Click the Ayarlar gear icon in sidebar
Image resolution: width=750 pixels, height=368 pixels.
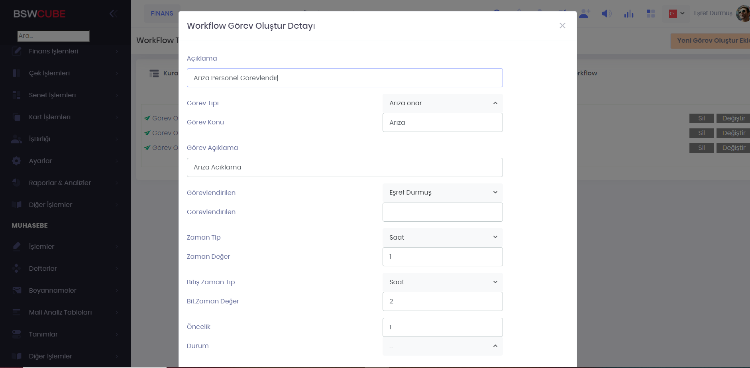(x=16, y=161)
